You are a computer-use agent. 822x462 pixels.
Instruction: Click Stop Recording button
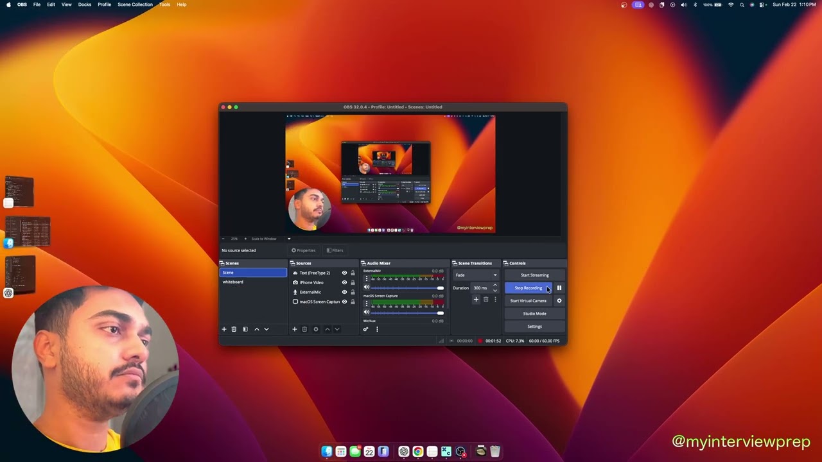pyautogui.click(x=528, y=288)
